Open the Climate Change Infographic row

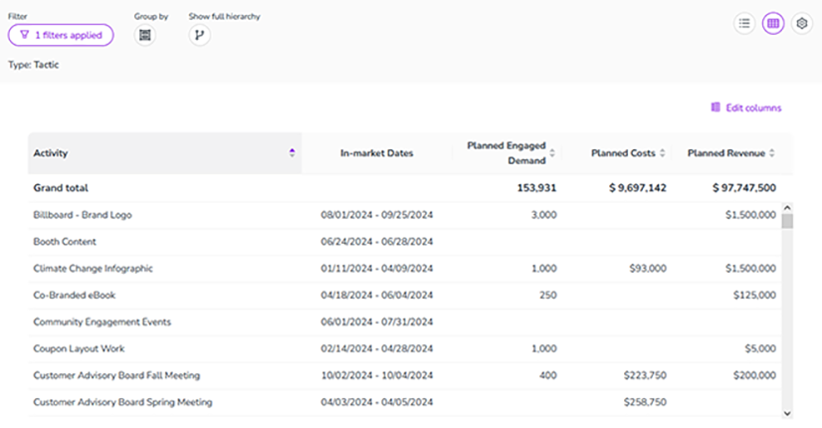[404, 269]
